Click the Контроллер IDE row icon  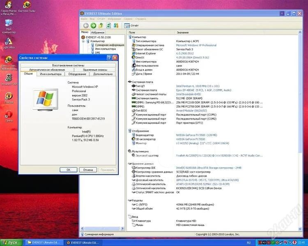(133, 168)
